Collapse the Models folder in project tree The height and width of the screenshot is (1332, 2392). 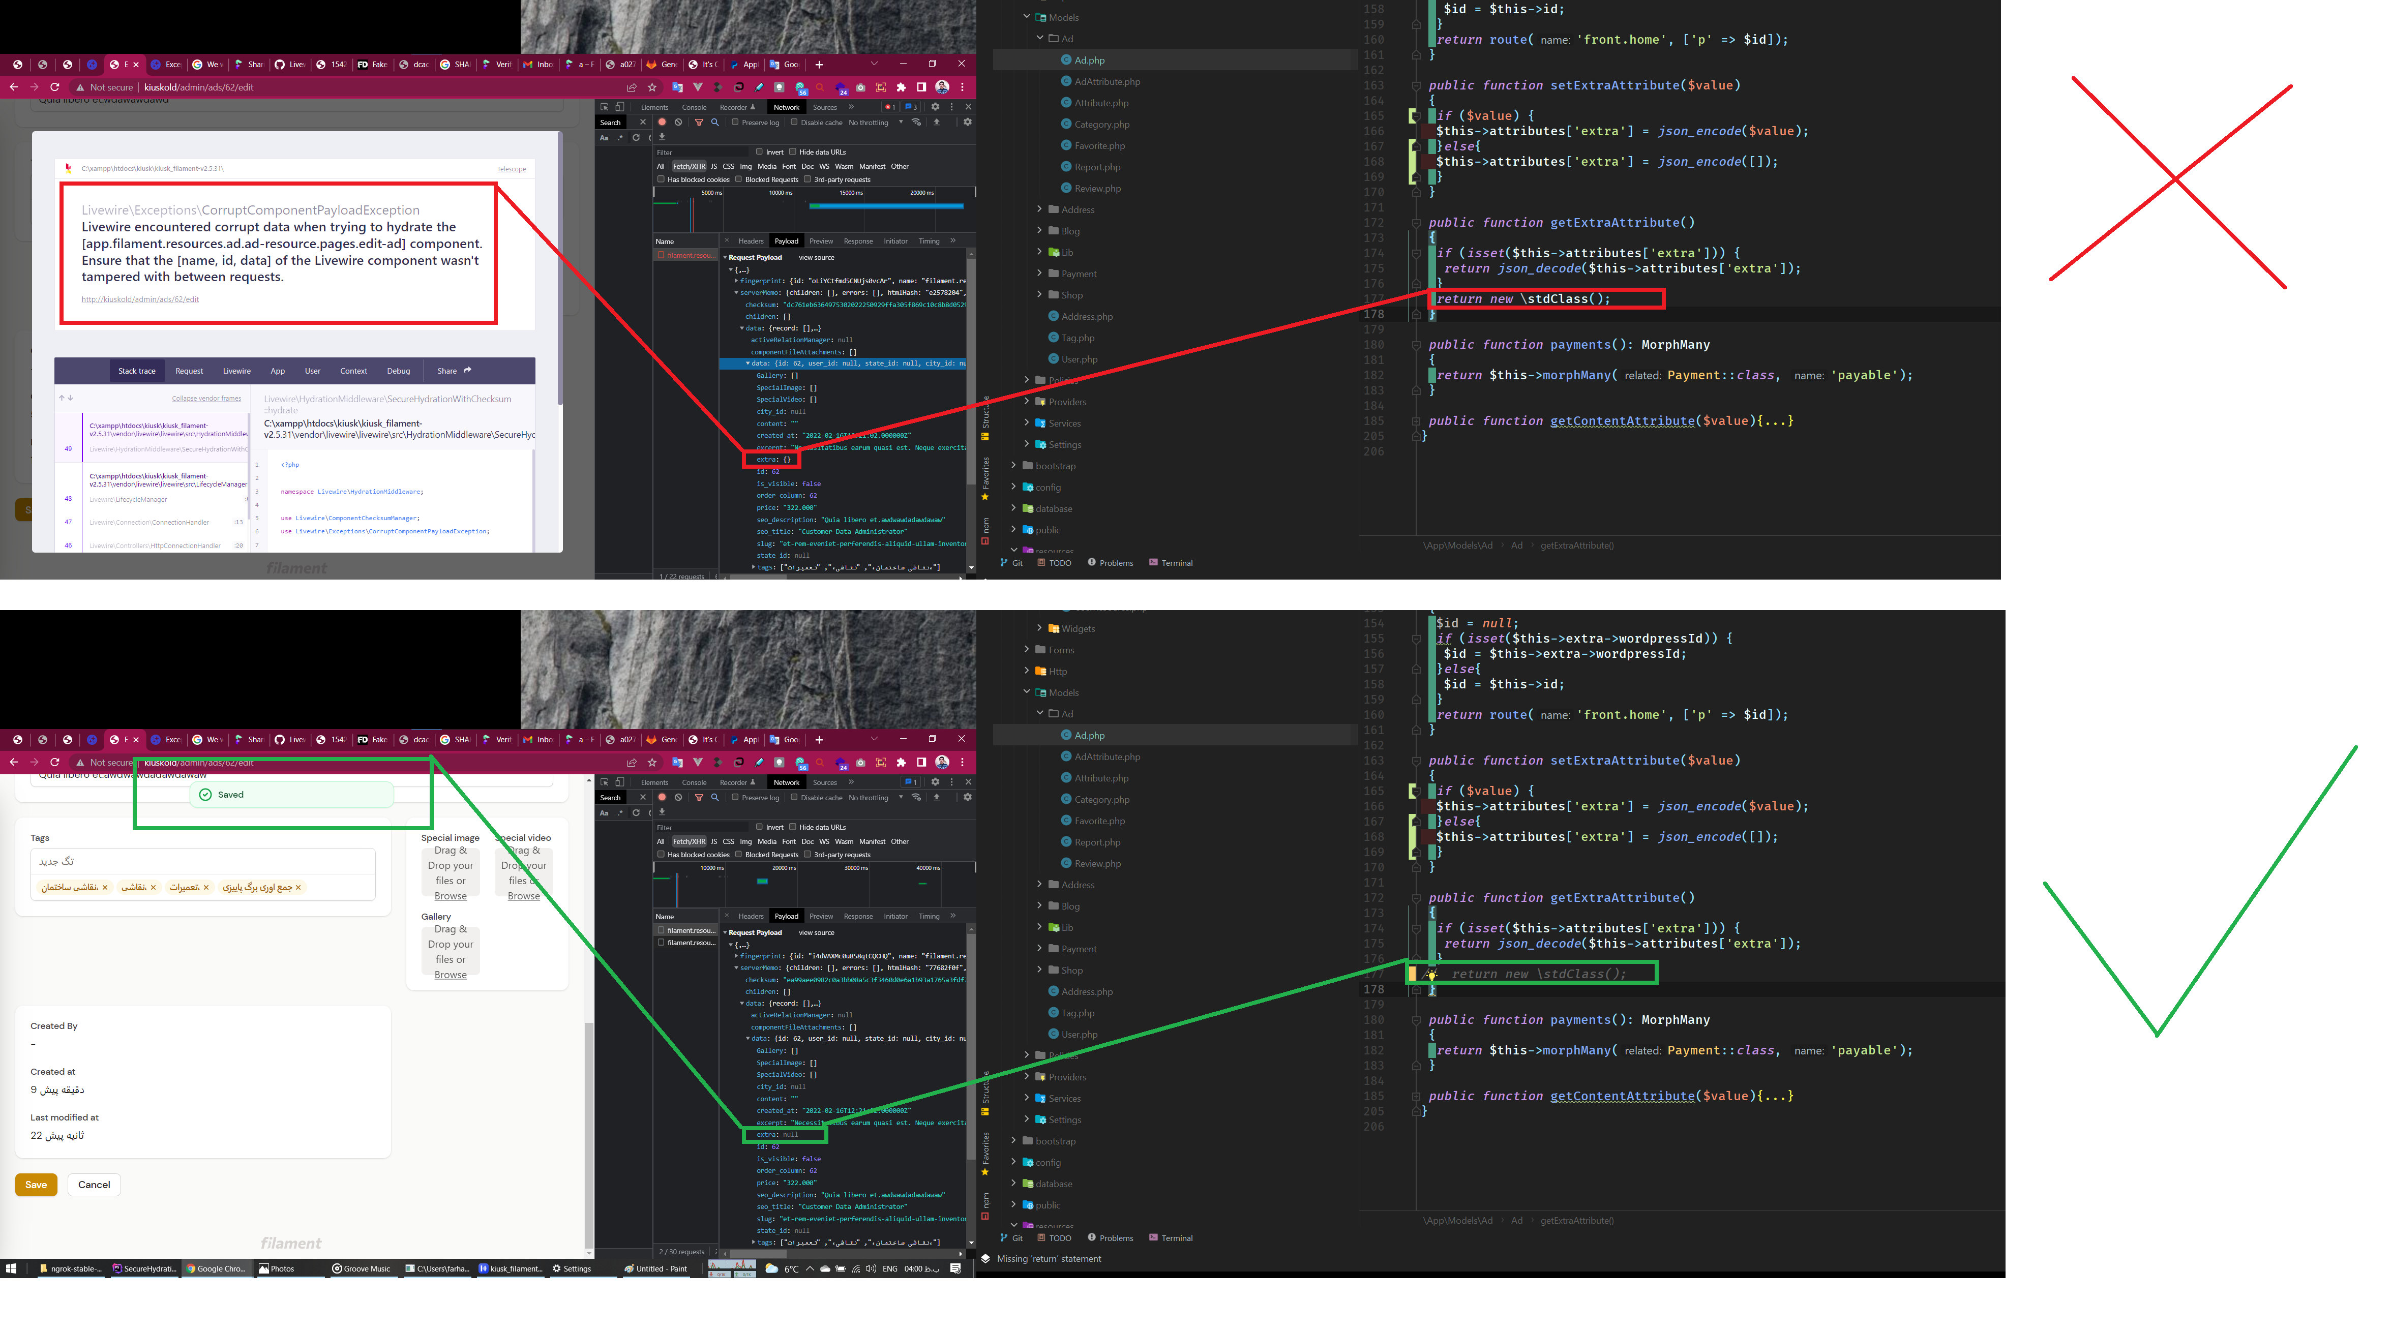[x=1027, y=17]
